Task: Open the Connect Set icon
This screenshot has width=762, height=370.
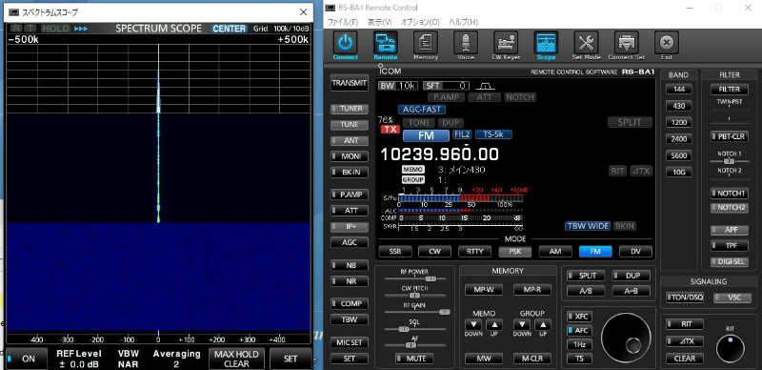Action: 627,43
